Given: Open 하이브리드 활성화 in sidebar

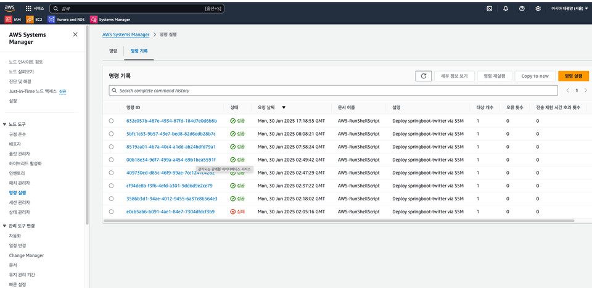Looking at the screenshot, I should click(x=25, y=163).
